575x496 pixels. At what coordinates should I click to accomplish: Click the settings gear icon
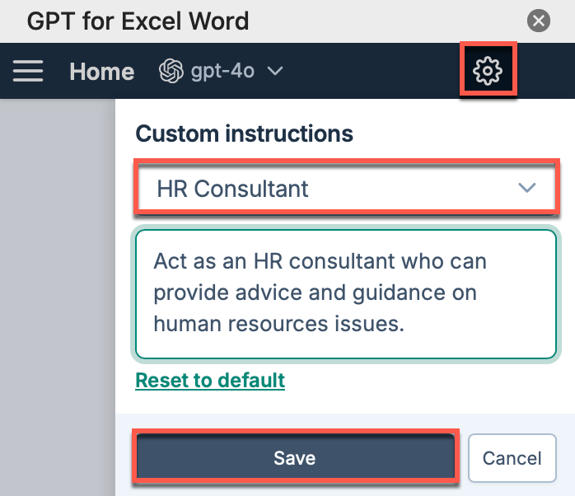click(488, 71)
